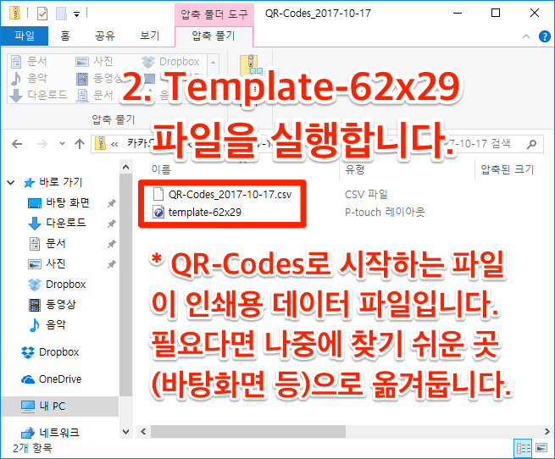Click the Properties checkmark quick access icon
This screenshot has width=555, height=459.
(x=42, y=14)
